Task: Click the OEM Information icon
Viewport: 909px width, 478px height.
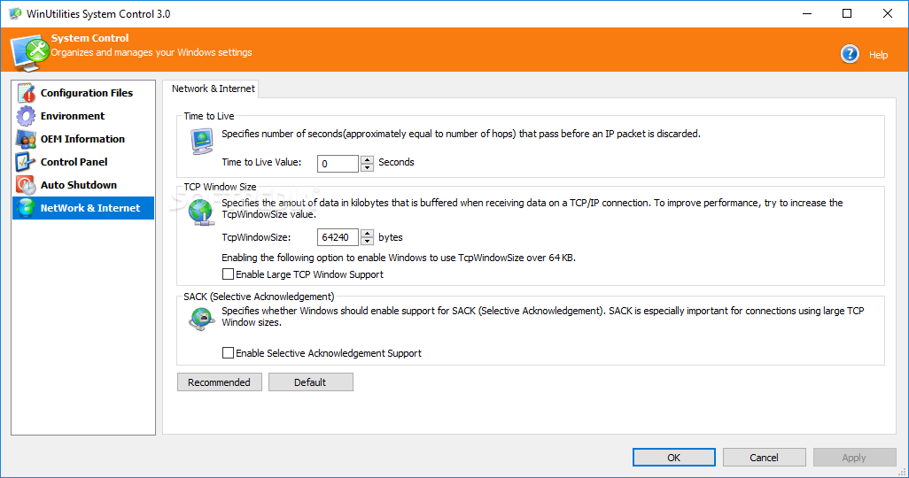Action: tap(26, 139)
